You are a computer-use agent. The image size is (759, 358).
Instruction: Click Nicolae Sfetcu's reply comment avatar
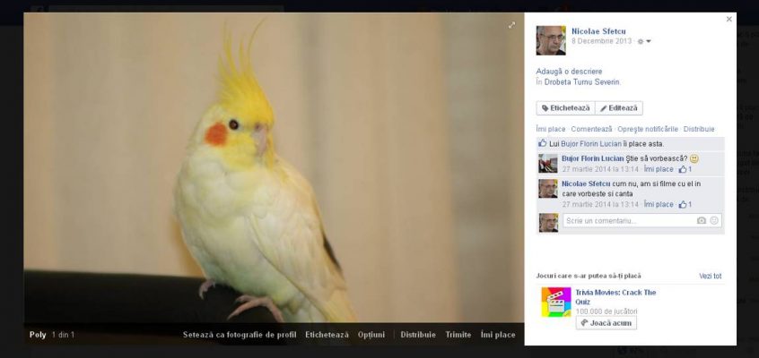[x=548, y=189]
